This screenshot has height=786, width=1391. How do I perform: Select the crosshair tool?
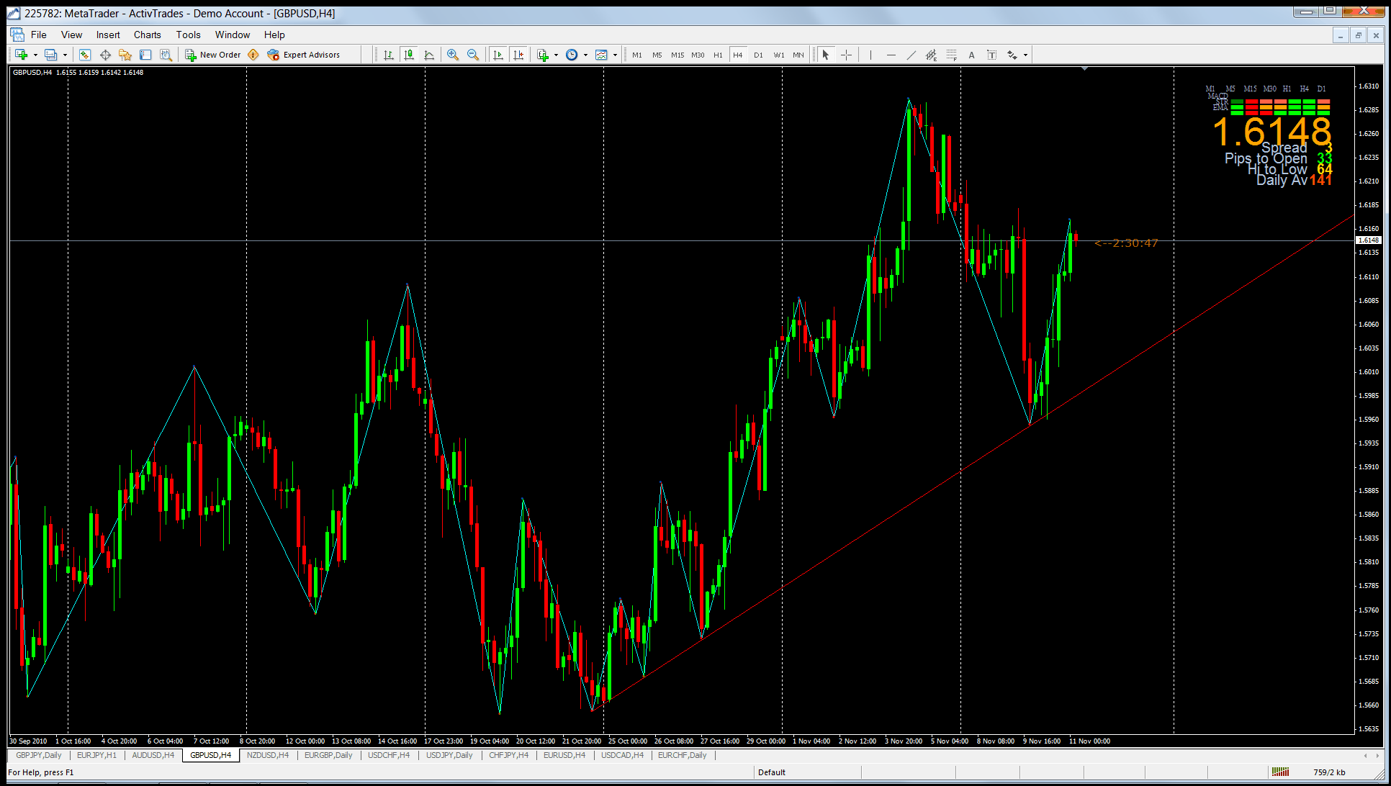pyautogui.click(x=846, y=55)
